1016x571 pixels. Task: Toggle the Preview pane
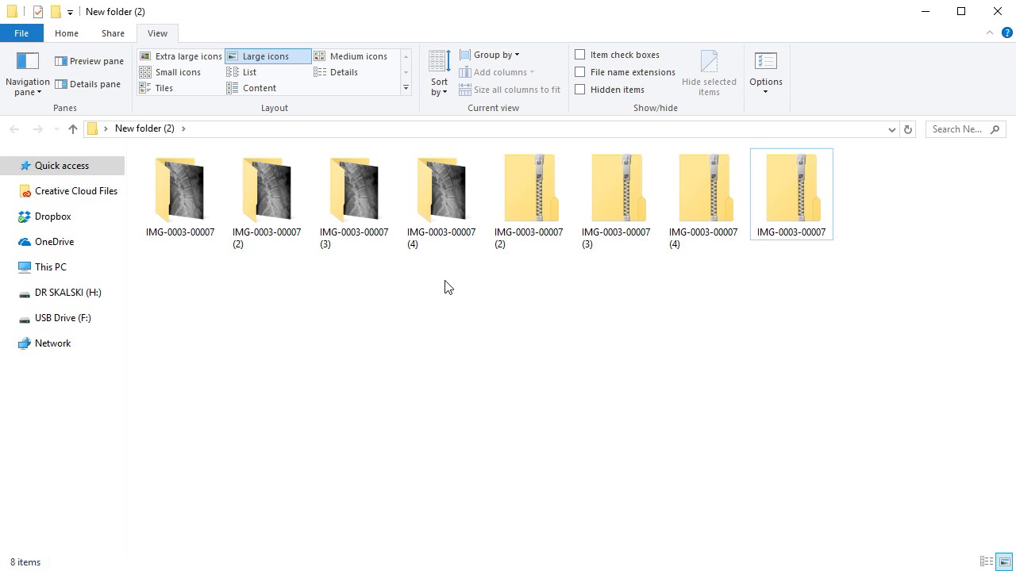point(89,61)
